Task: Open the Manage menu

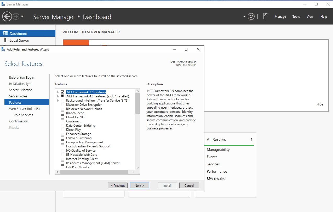Action: (x=280, y=17)
